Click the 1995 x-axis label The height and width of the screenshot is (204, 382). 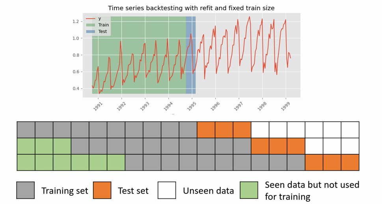[192, 106]
